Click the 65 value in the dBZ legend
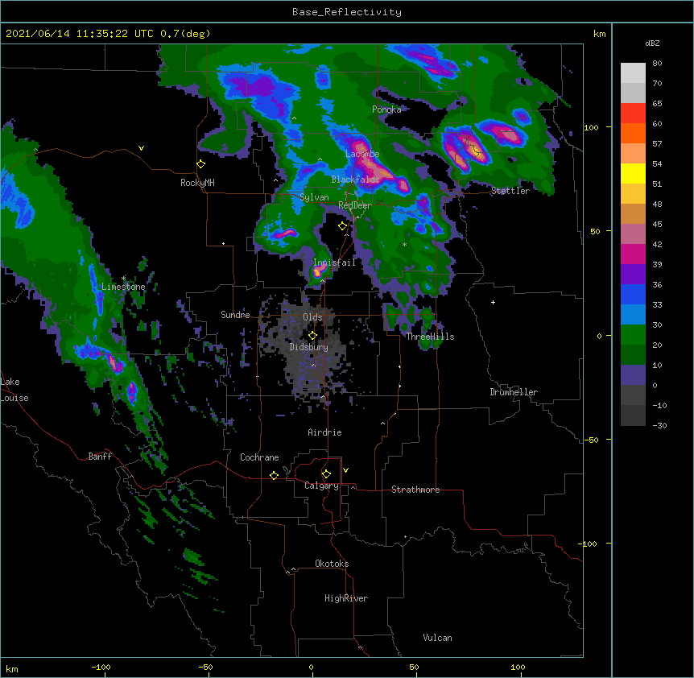694x678 pixels. [x=657, y=104]
